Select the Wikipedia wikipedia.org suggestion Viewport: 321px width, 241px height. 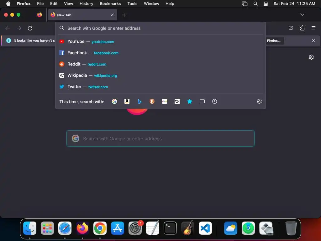pos(160,75)
